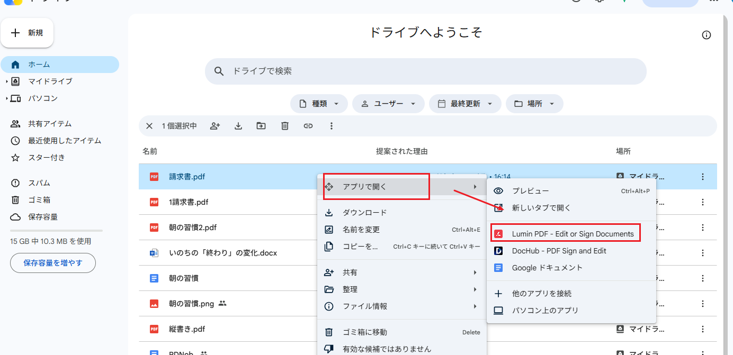Expand the マイドライブ tree arrow
Screen dimensions: 733x355
click(x=7, y=81)
